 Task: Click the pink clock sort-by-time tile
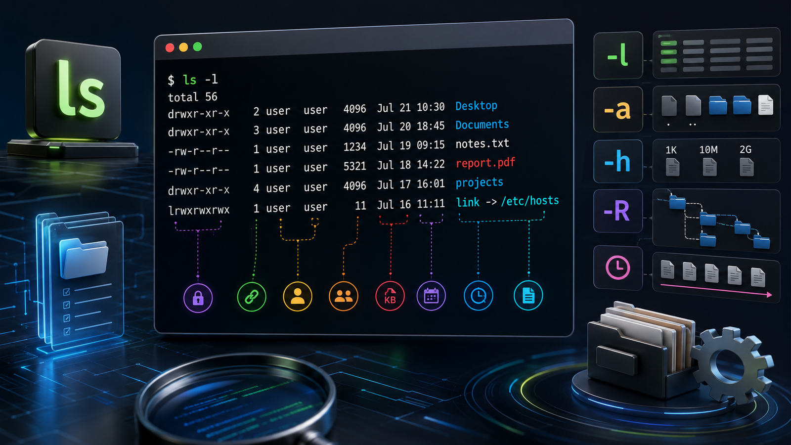click(618, 268)
